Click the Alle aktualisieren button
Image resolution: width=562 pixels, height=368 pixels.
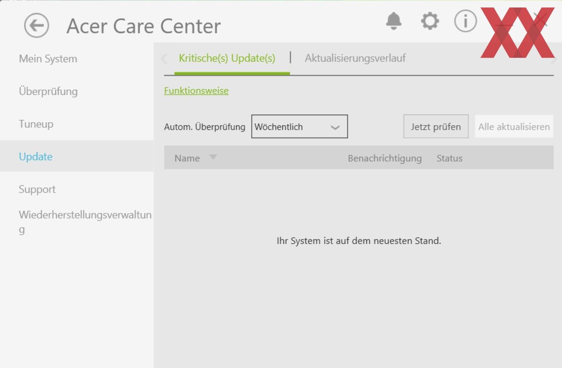tap(514, 127)
